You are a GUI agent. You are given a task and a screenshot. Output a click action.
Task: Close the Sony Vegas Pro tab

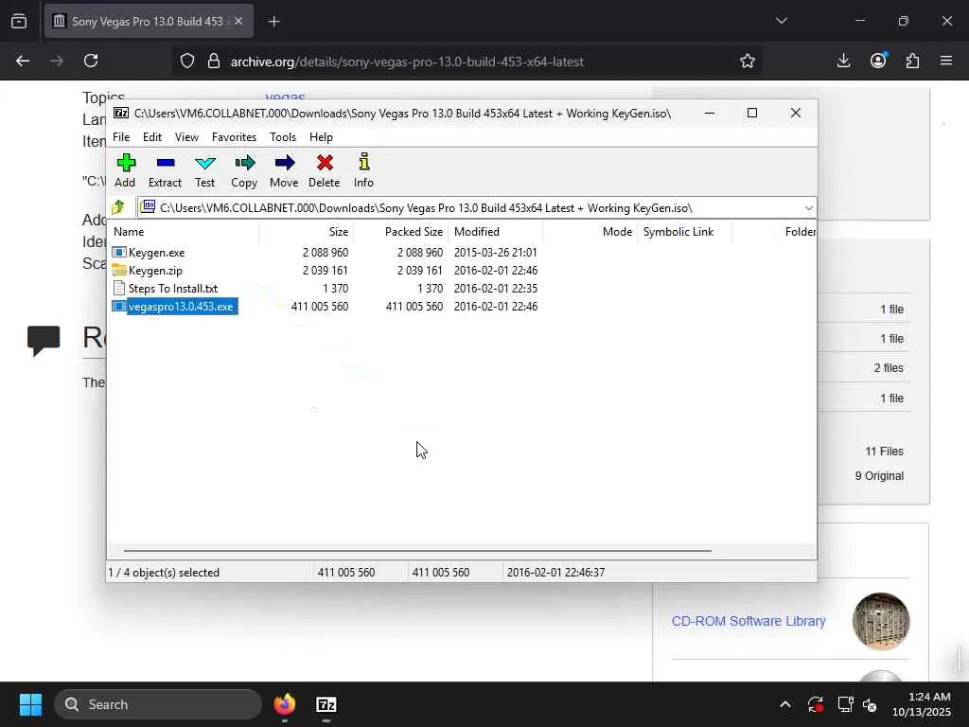tap(238, 22)
